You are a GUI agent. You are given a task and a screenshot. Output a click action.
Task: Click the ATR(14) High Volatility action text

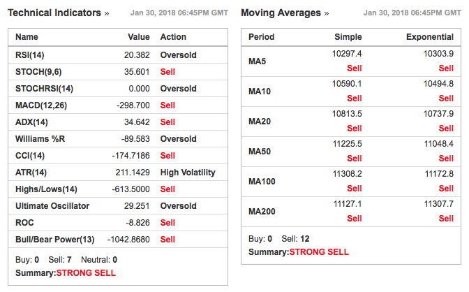pyautogui.click(x=188, y=173)
